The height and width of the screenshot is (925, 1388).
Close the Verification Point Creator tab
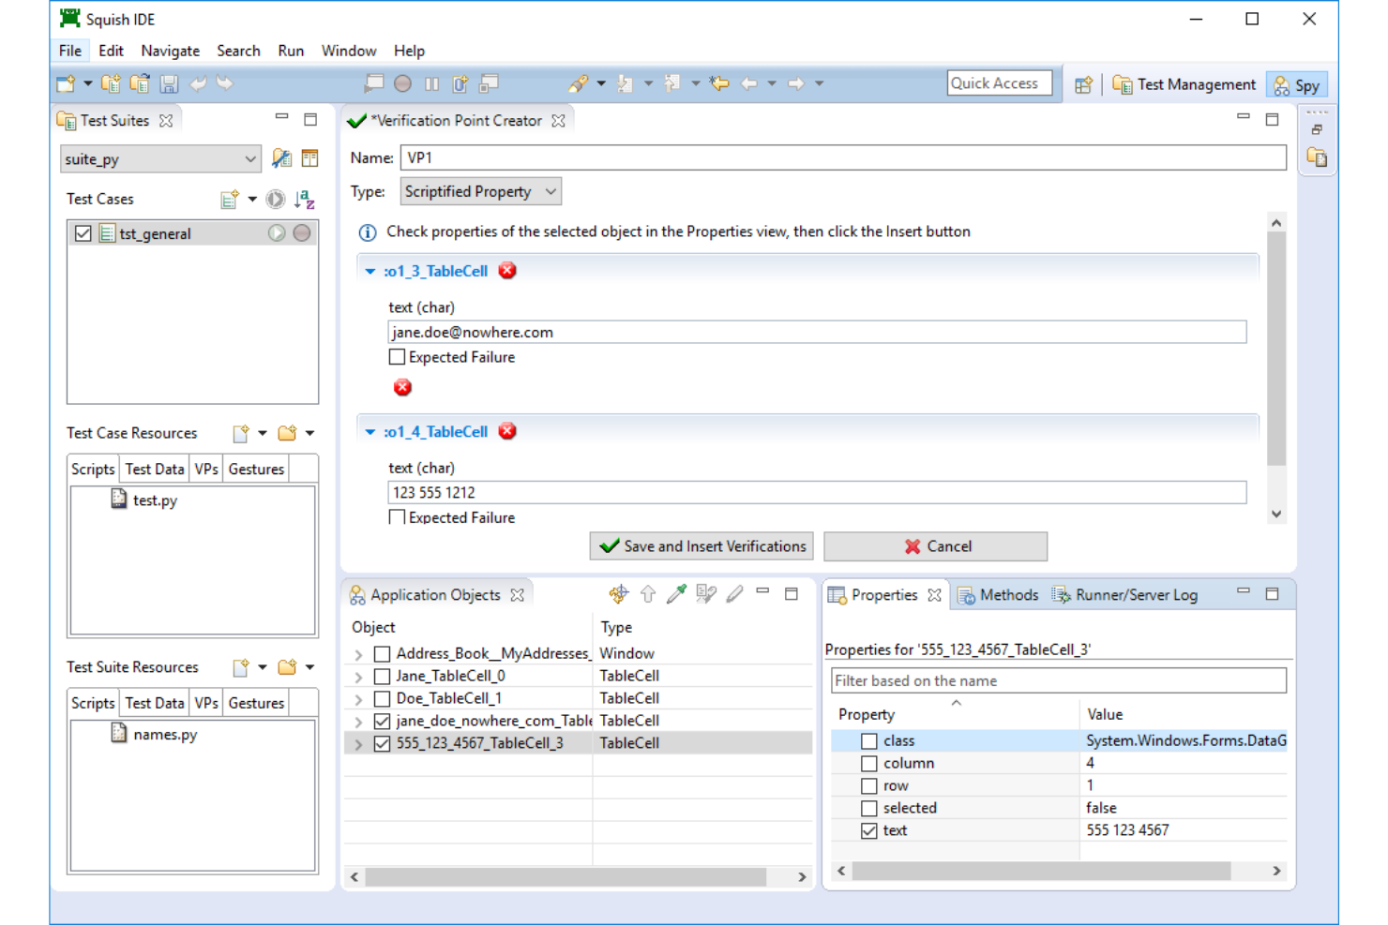coord(558,120)
